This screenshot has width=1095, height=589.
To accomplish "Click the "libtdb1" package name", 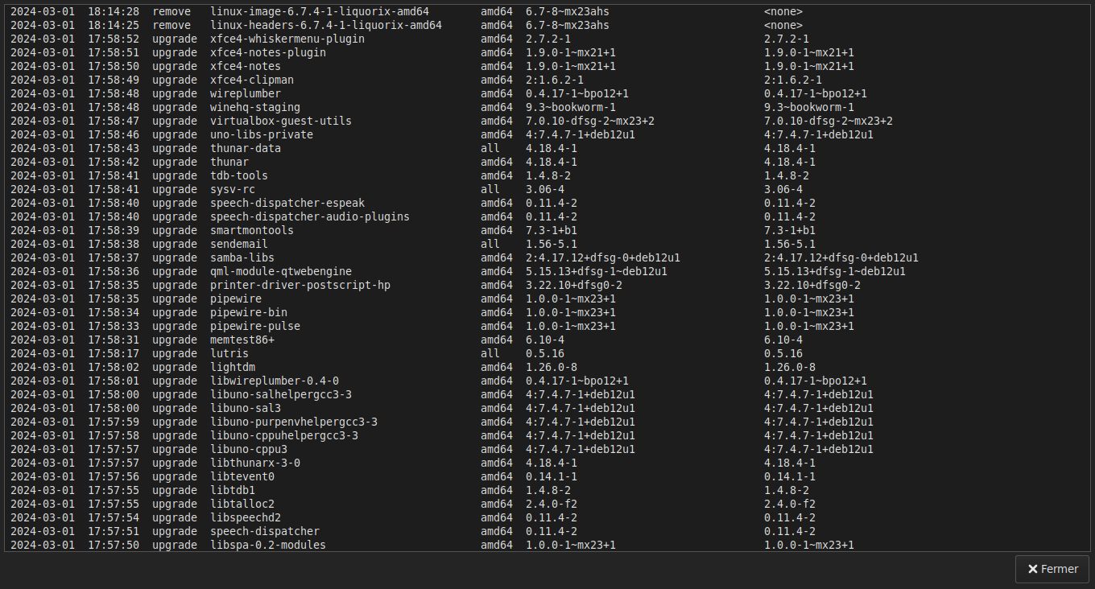I will point(233,491).
